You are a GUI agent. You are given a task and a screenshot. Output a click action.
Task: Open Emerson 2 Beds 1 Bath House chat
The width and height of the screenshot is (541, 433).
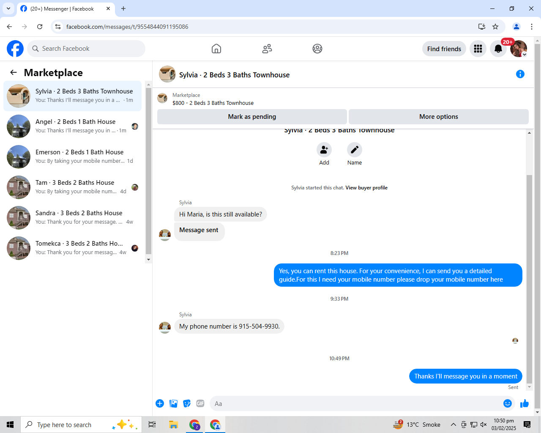73,157
